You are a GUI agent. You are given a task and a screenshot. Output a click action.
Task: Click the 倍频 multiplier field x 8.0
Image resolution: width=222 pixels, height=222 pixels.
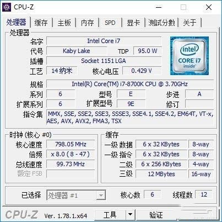tap(71, 154)
